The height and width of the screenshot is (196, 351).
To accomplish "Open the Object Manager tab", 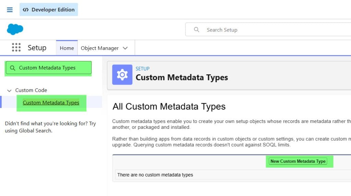I will coord(100,48).
